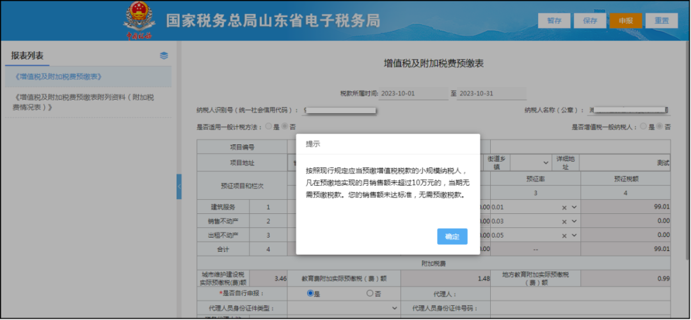Select 否 for 是否自行申报
691x320 pixels.
370,294
